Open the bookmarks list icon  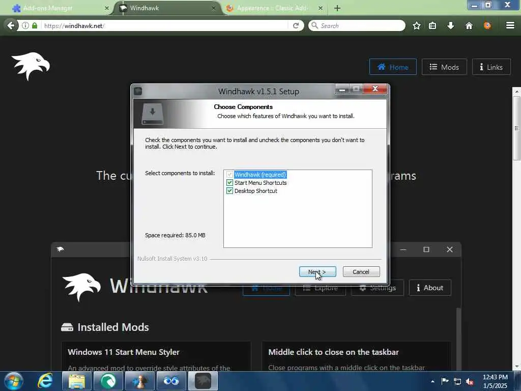coord(432,25)
